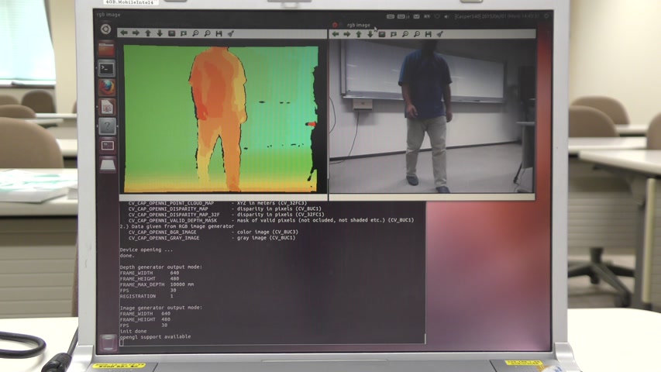Click 'FRAME_MAX_DEPTH 10000 mm' line
This screenshot has height=372, width=661.
point(157,284)
